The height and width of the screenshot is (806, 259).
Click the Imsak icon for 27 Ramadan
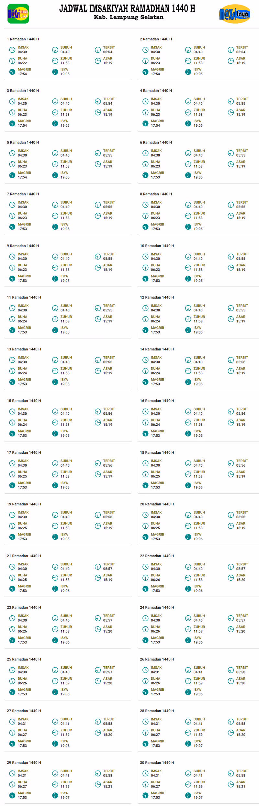[x=12, y=722]
